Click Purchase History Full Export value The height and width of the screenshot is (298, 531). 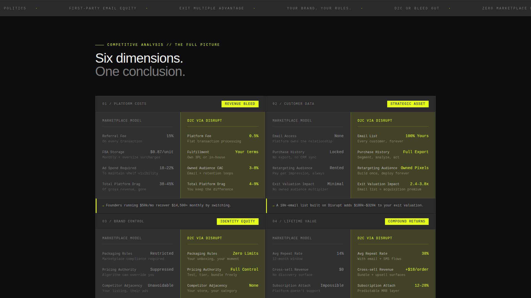(416, 152)
